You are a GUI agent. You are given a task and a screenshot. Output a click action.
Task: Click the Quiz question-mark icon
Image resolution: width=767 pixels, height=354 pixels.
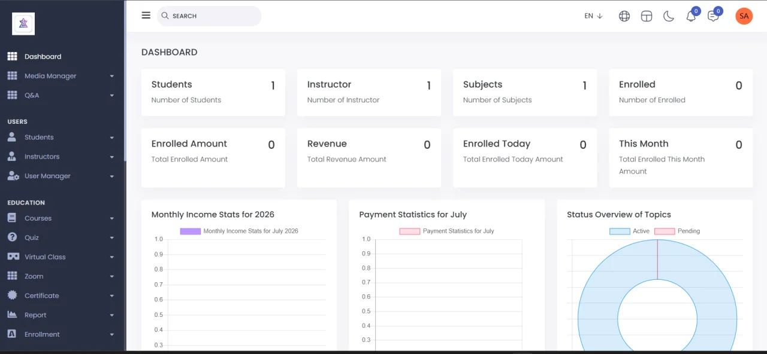(x=12, y=237)
